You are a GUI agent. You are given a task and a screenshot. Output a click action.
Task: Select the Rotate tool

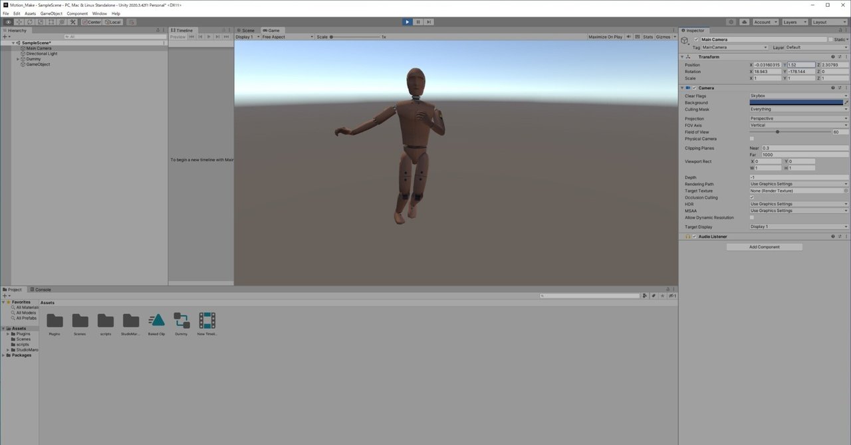[29, 22]
